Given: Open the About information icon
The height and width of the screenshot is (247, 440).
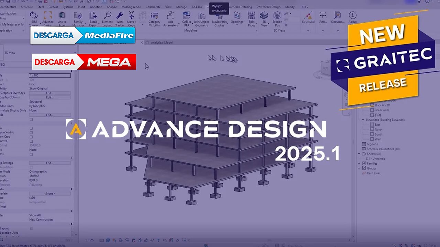Looking at the screenshot, I should (352, 18).
